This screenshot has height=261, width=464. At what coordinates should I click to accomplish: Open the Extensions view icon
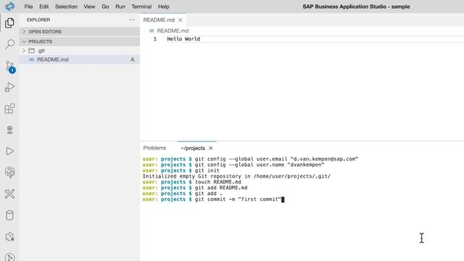pos(9,109)
